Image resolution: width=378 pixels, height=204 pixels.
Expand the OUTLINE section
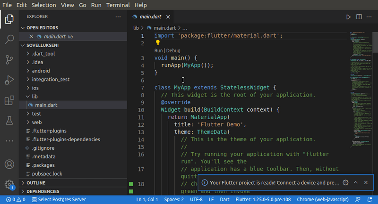pyautogui.click(x=36, y=183)
